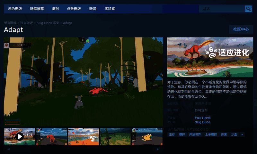Click Adapt breadcrumb link
The width and height of the screenshot is (257, 154).
(x=67, y=23)
